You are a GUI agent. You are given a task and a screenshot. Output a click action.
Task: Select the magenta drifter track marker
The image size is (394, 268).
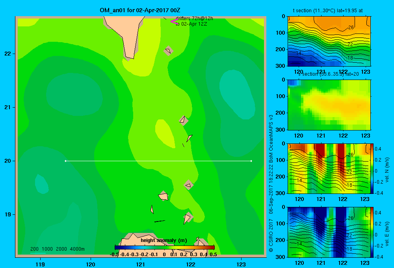coord(174,22)
